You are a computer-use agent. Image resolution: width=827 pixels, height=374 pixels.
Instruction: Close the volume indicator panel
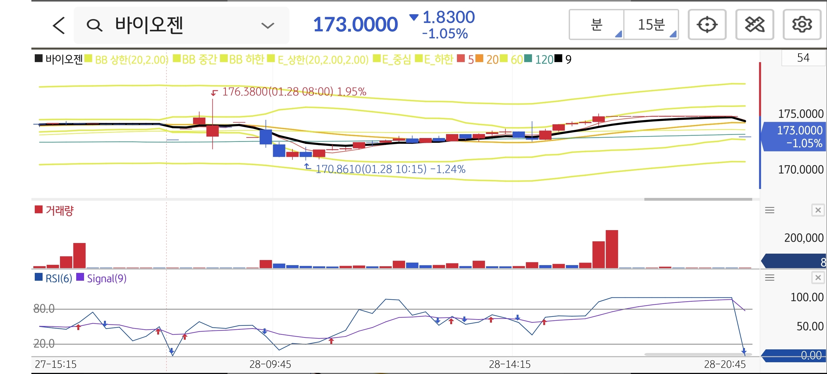[818, 210]
